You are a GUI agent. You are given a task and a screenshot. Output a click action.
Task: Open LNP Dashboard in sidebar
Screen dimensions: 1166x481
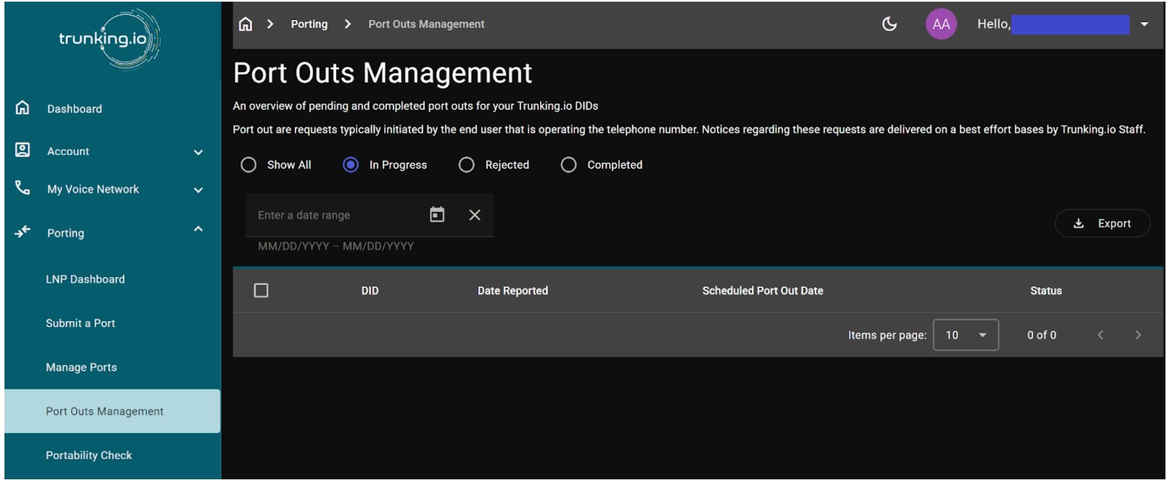click(85, 279)
